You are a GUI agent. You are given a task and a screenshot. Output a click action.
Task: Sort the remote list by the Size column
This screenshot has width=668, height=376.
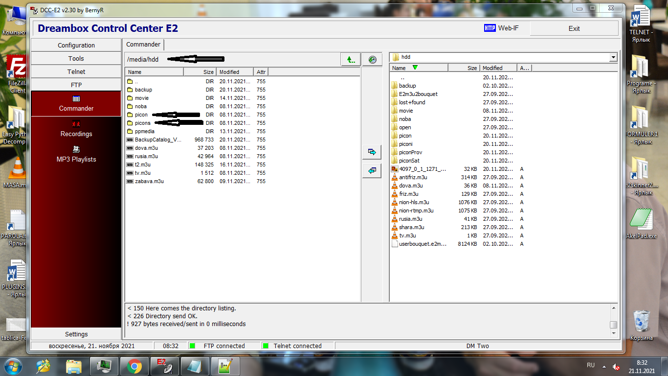click(x=208, y=72)
